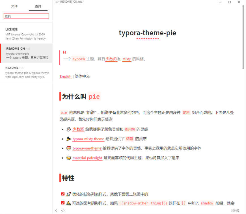Follow the English language link
Viewport: 246px width, 214px height.
pyautogui.click(x=65, y=76)
